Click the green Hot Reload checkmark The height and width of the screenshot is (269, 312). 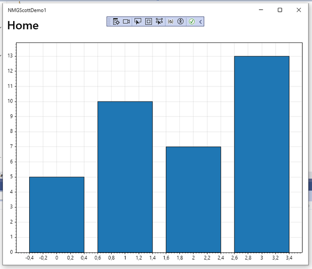coord(192,21)
